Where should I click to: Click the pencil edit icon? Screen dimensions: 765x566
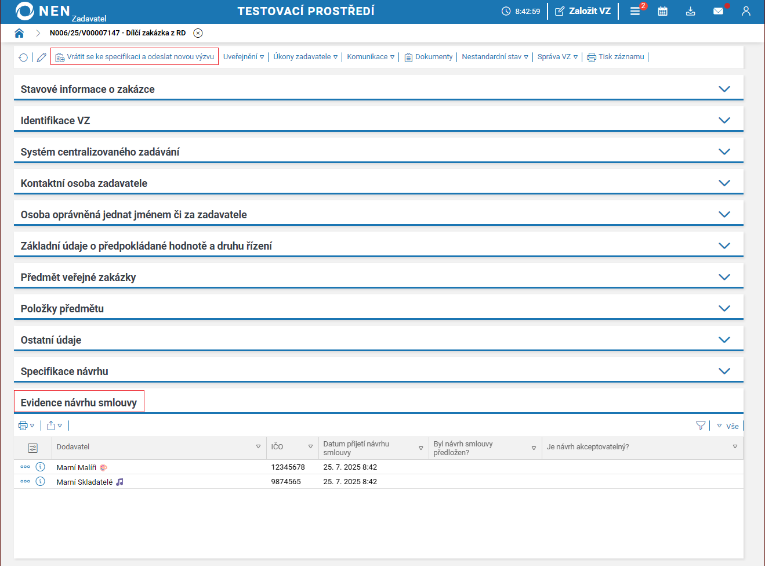pos(41,57)
